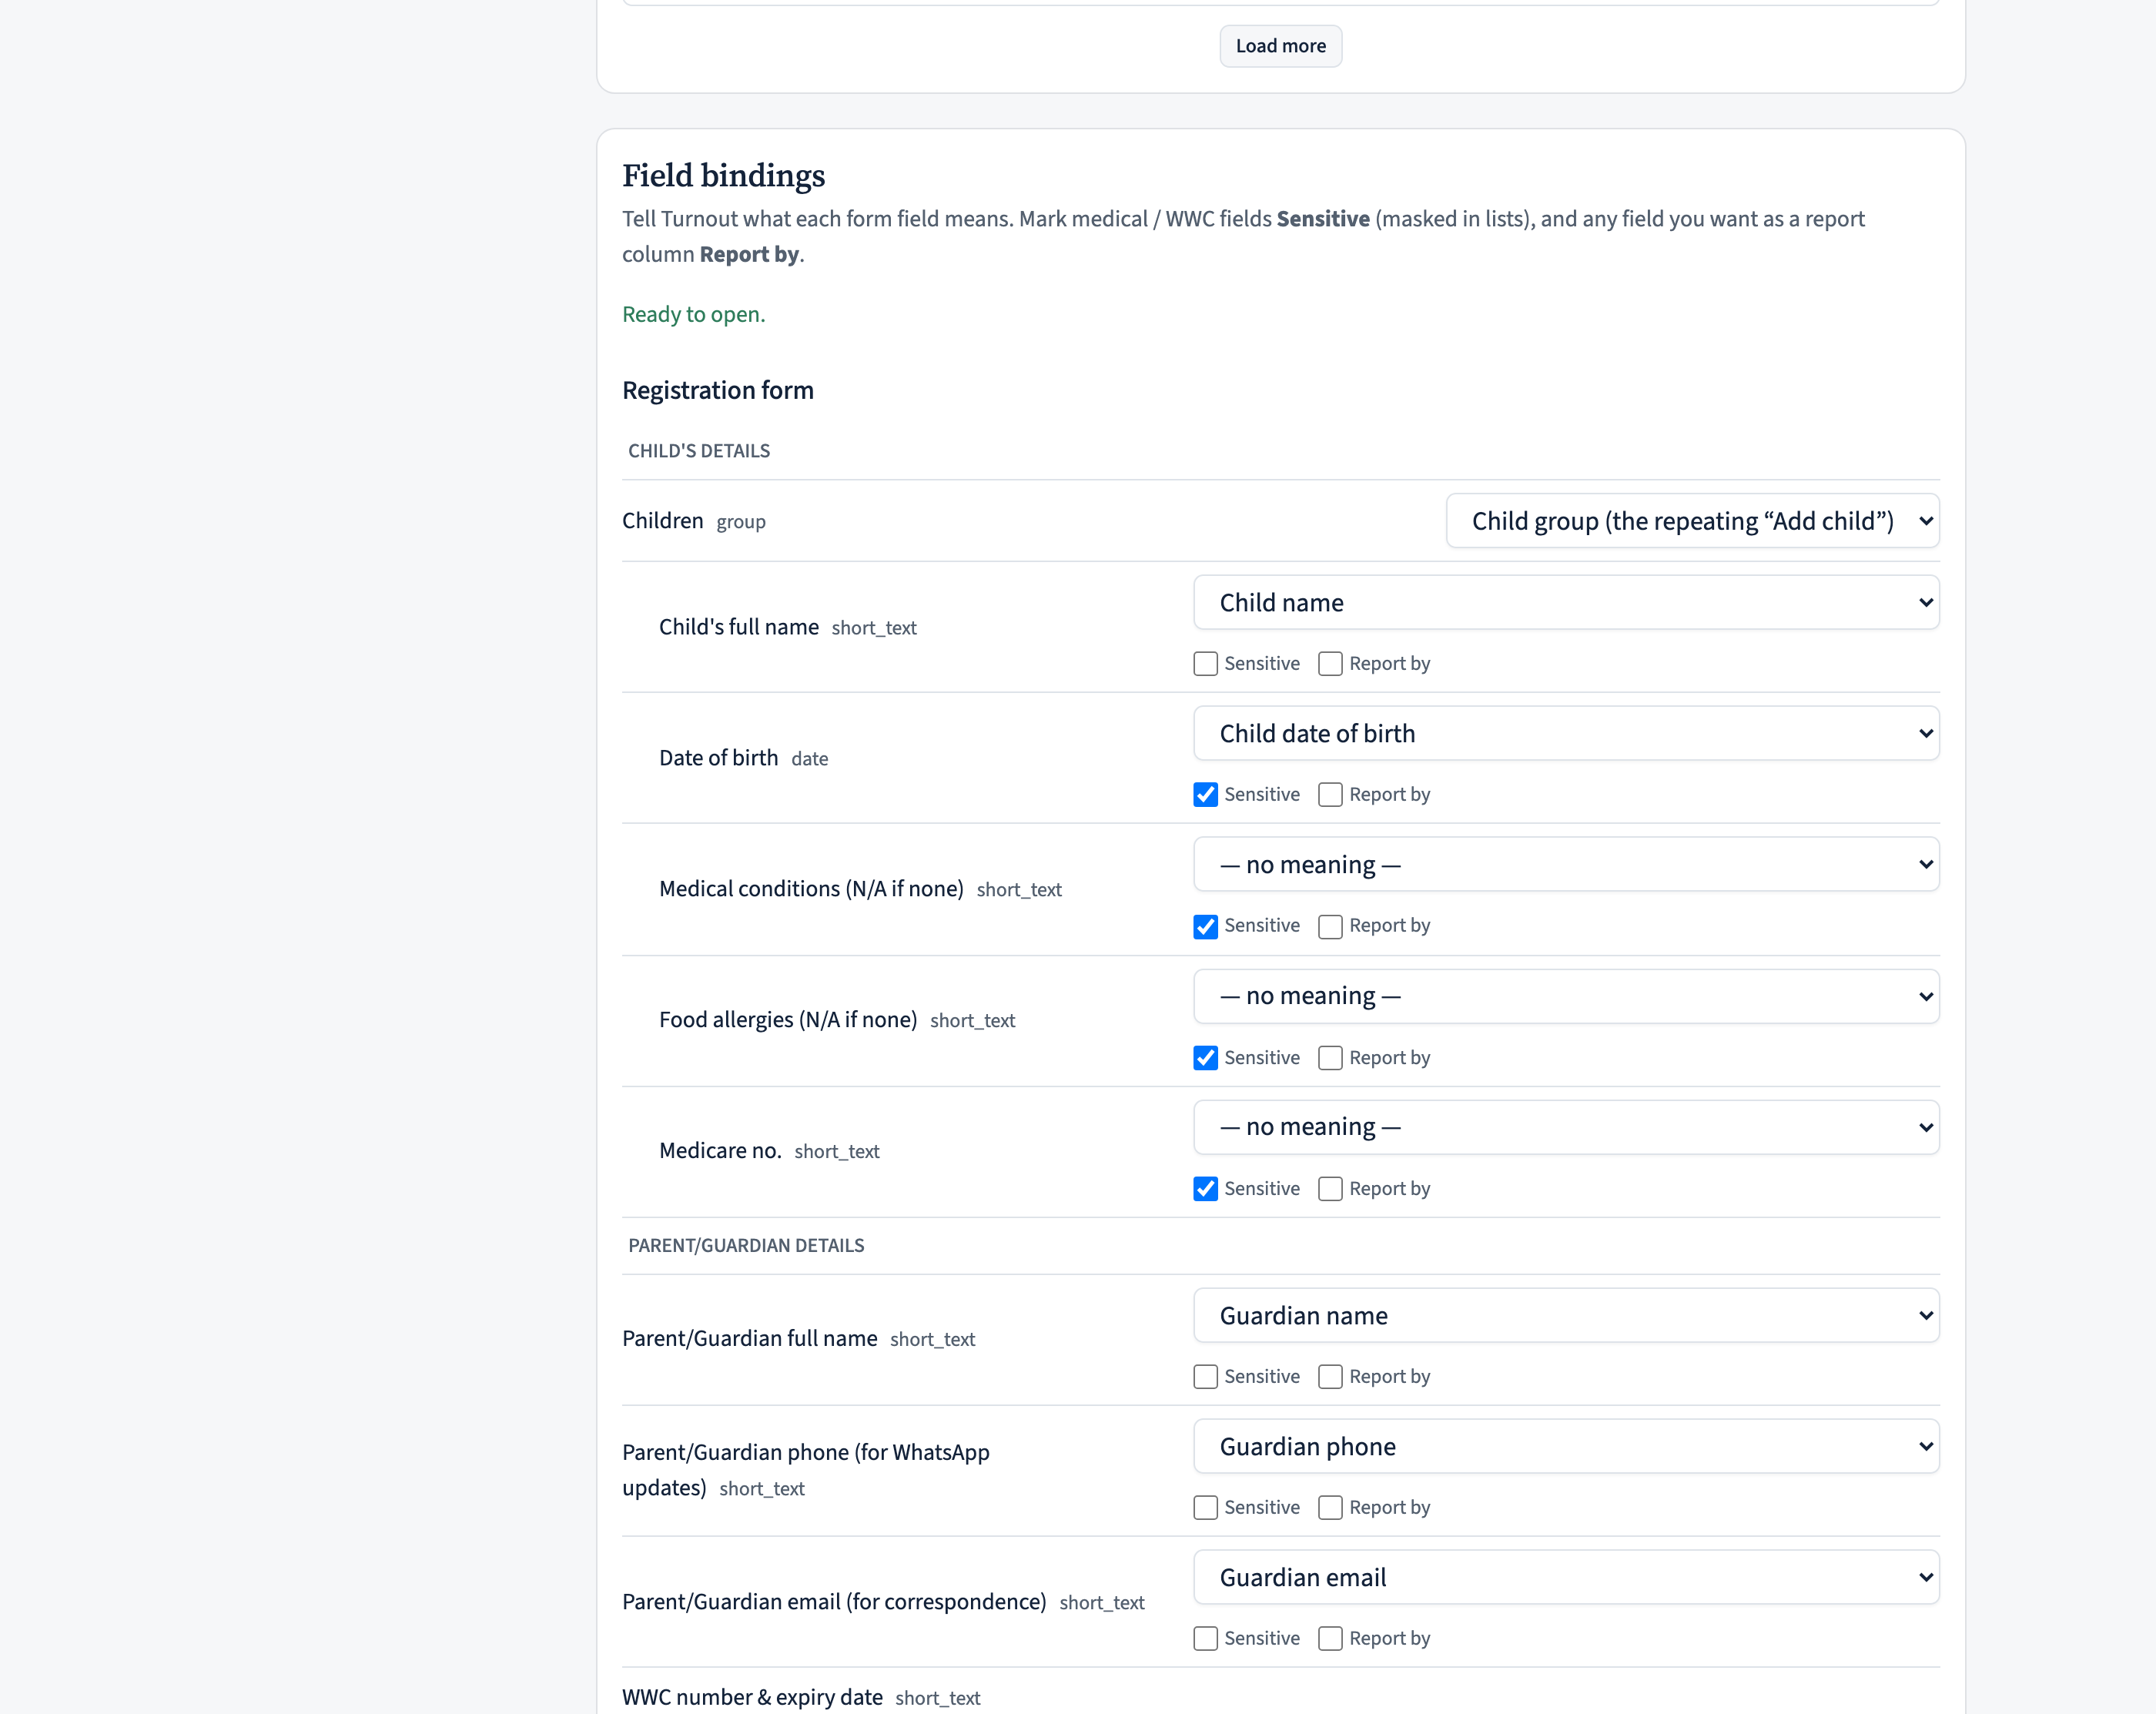Tick Sensitive for Parent/Guardian full name
The image size is (2156, 1714).
point(1205,1377)
